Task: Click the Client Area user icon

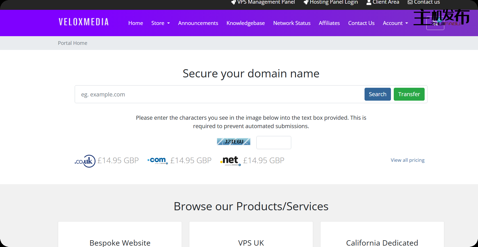Action: pos(369,2)
